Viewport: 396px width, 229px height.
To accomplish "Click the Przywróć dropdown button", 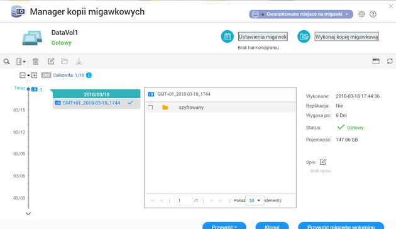I will [x=224, y=226].
